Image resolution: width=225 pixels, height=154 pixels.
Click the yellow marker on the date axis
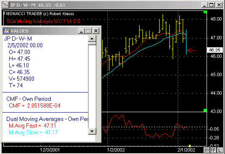coord(190,146)
